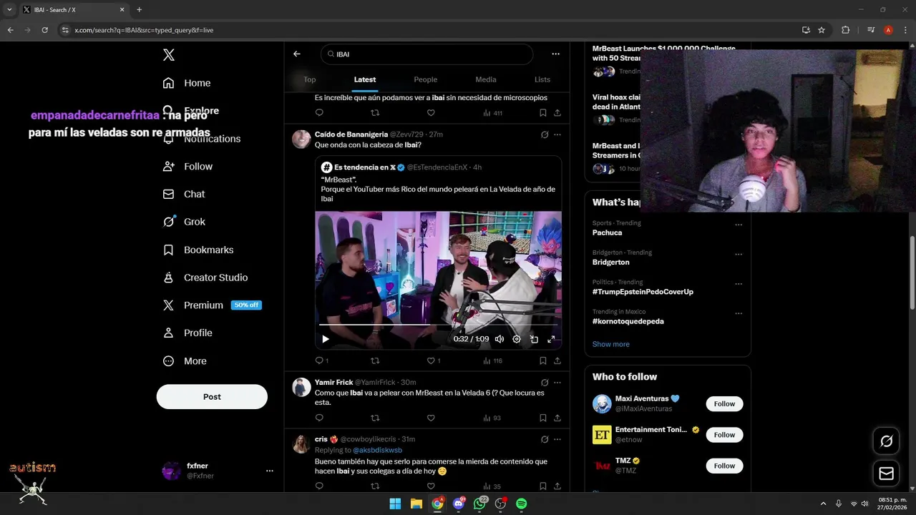Image resolution: width=916 pixels, height=515 pixels.
Task: Bookmark page with star icon
Action: (x=822, y=30)
